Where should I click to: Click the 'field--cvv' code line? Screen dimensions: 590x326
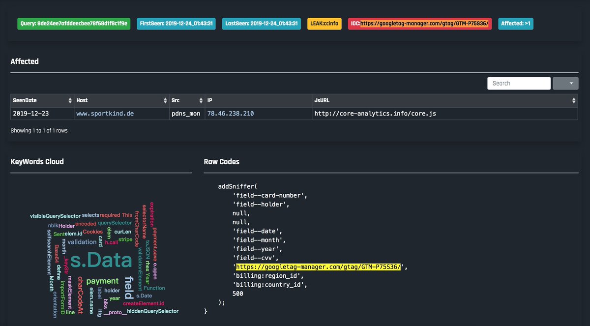tap(256, 258)
